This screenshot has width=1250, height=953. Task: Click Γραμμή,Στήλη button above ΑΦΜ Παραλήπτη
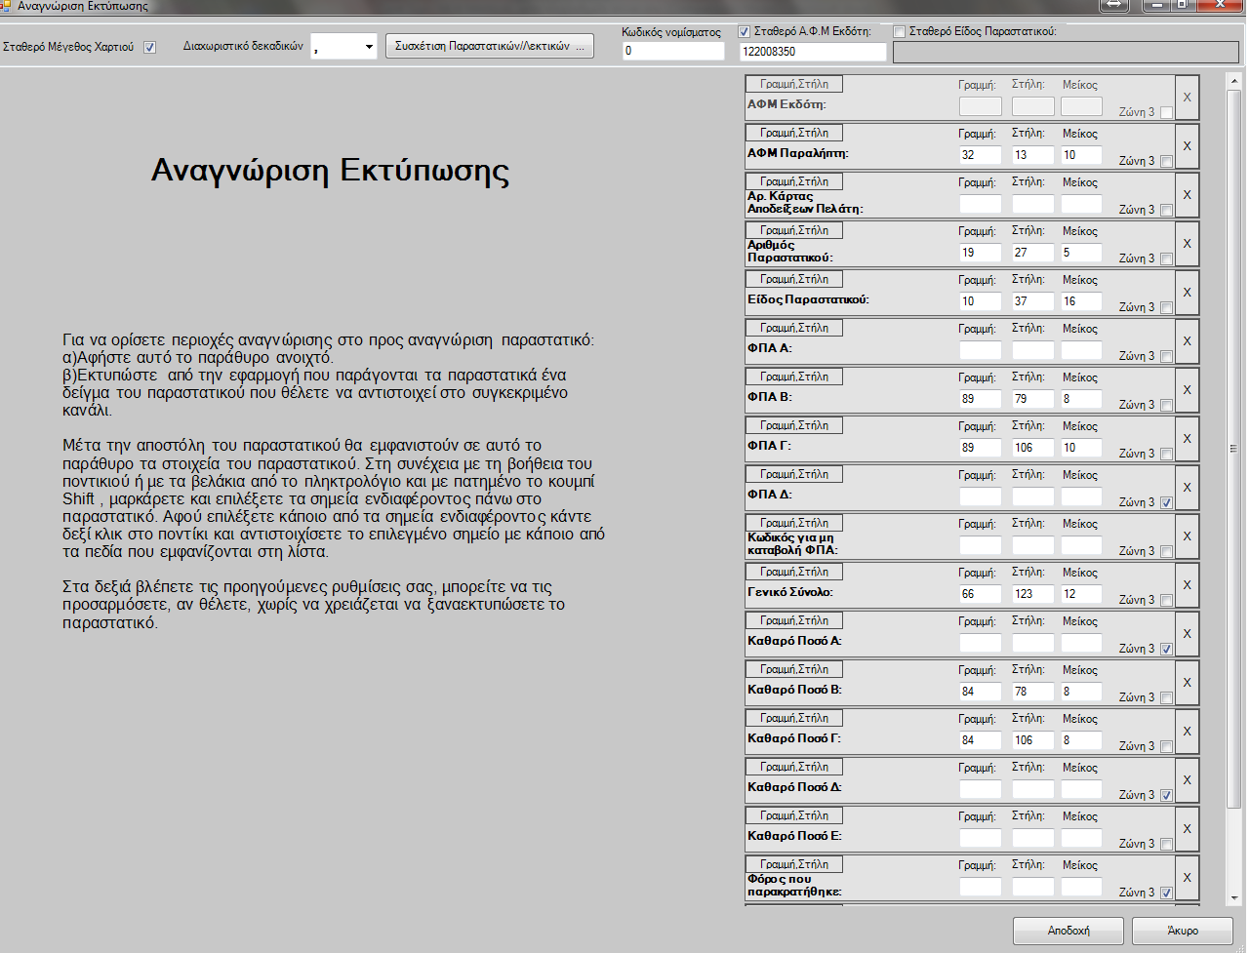(794, 133)
